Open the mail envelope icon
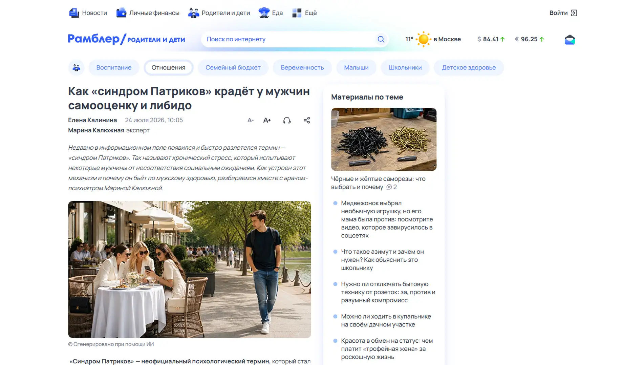 570,40
